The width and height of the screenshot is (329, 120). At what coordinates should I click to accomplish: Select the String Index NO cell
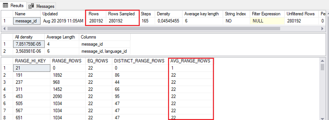[x=236, y=21]
